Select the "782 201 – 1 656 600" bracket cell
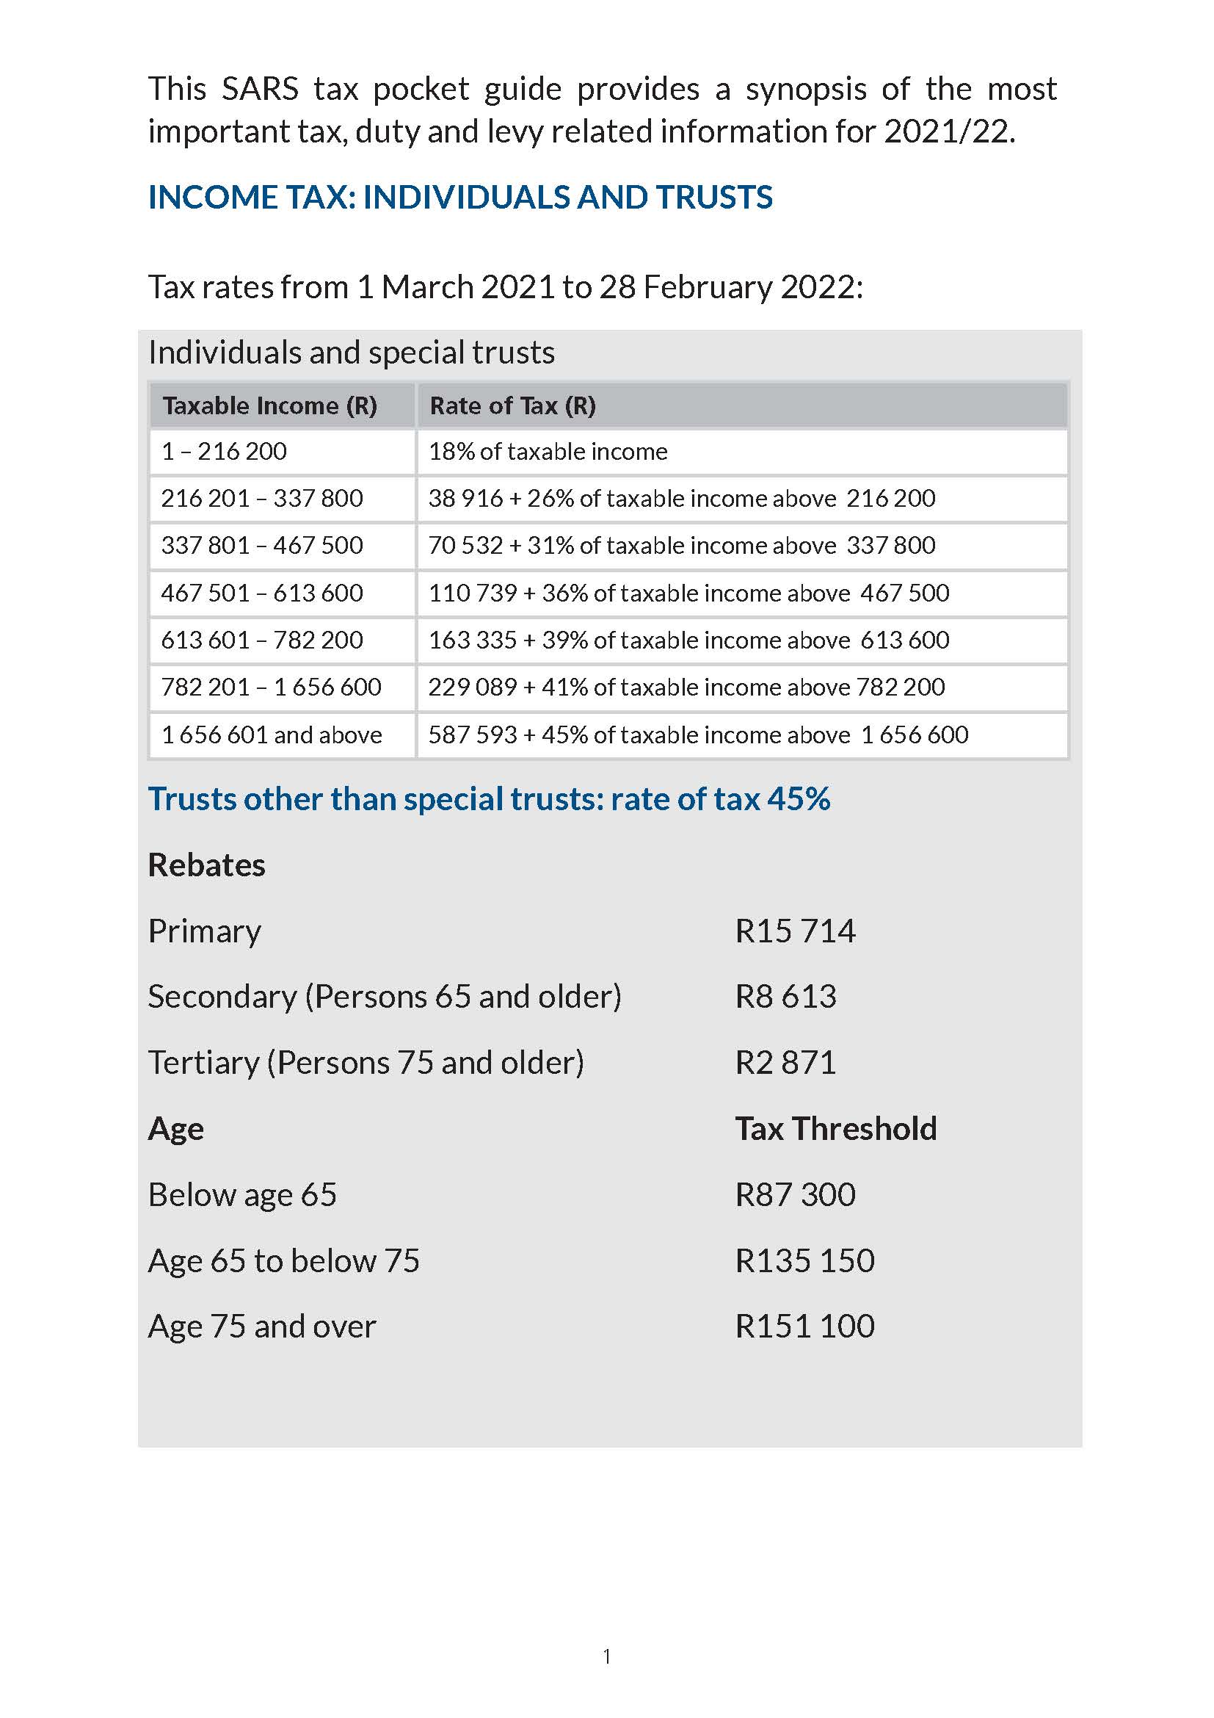 click(271, 687)
